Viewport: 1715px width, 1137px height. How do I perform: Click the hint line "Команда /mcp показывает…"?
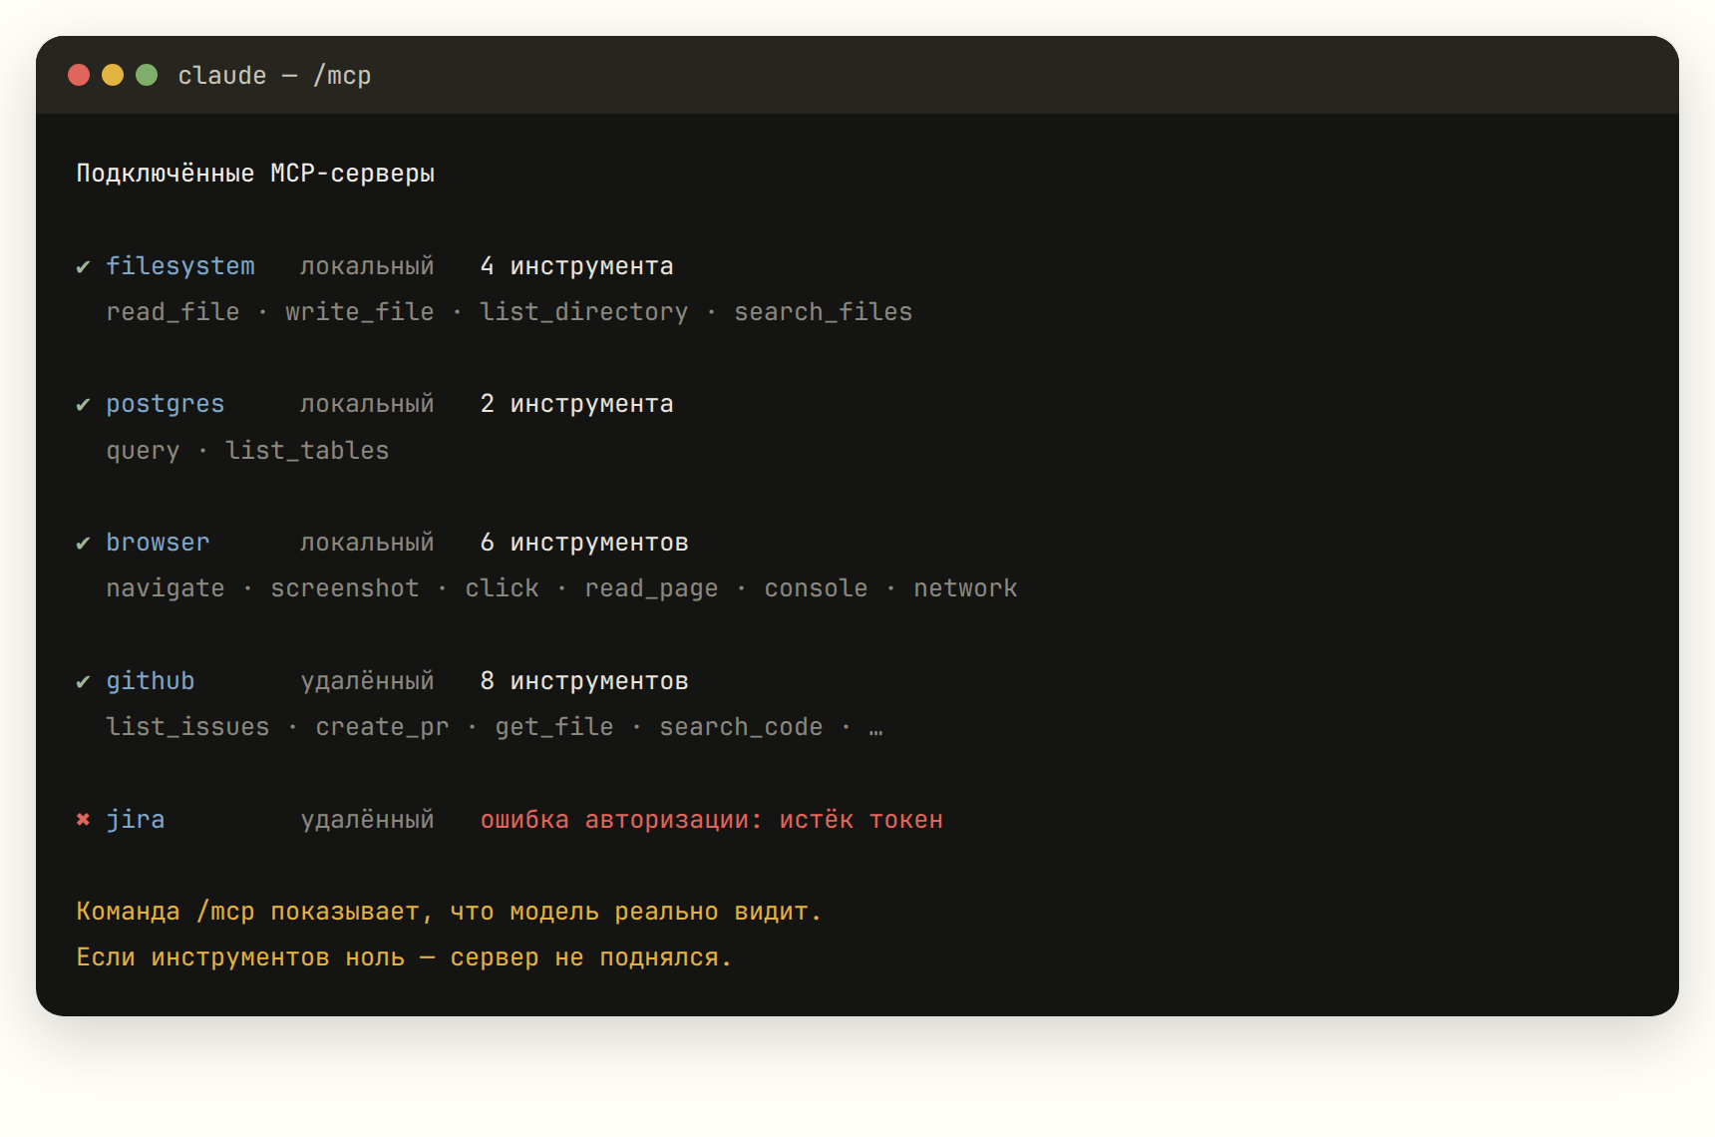pos(449,912)
